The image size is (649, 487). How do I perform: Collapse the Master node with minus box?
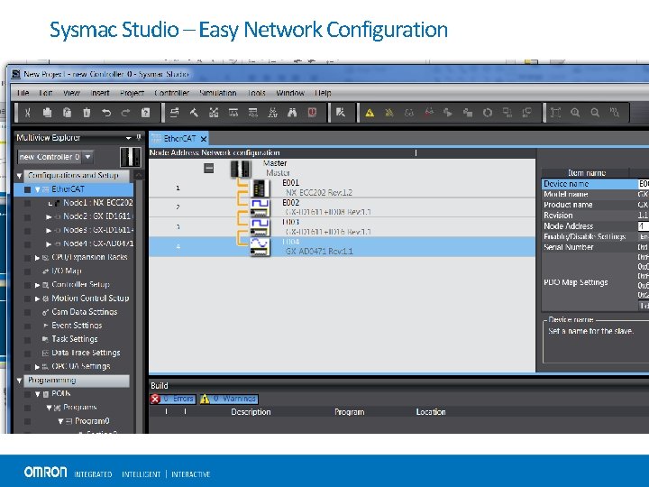(x=209, y=168)
